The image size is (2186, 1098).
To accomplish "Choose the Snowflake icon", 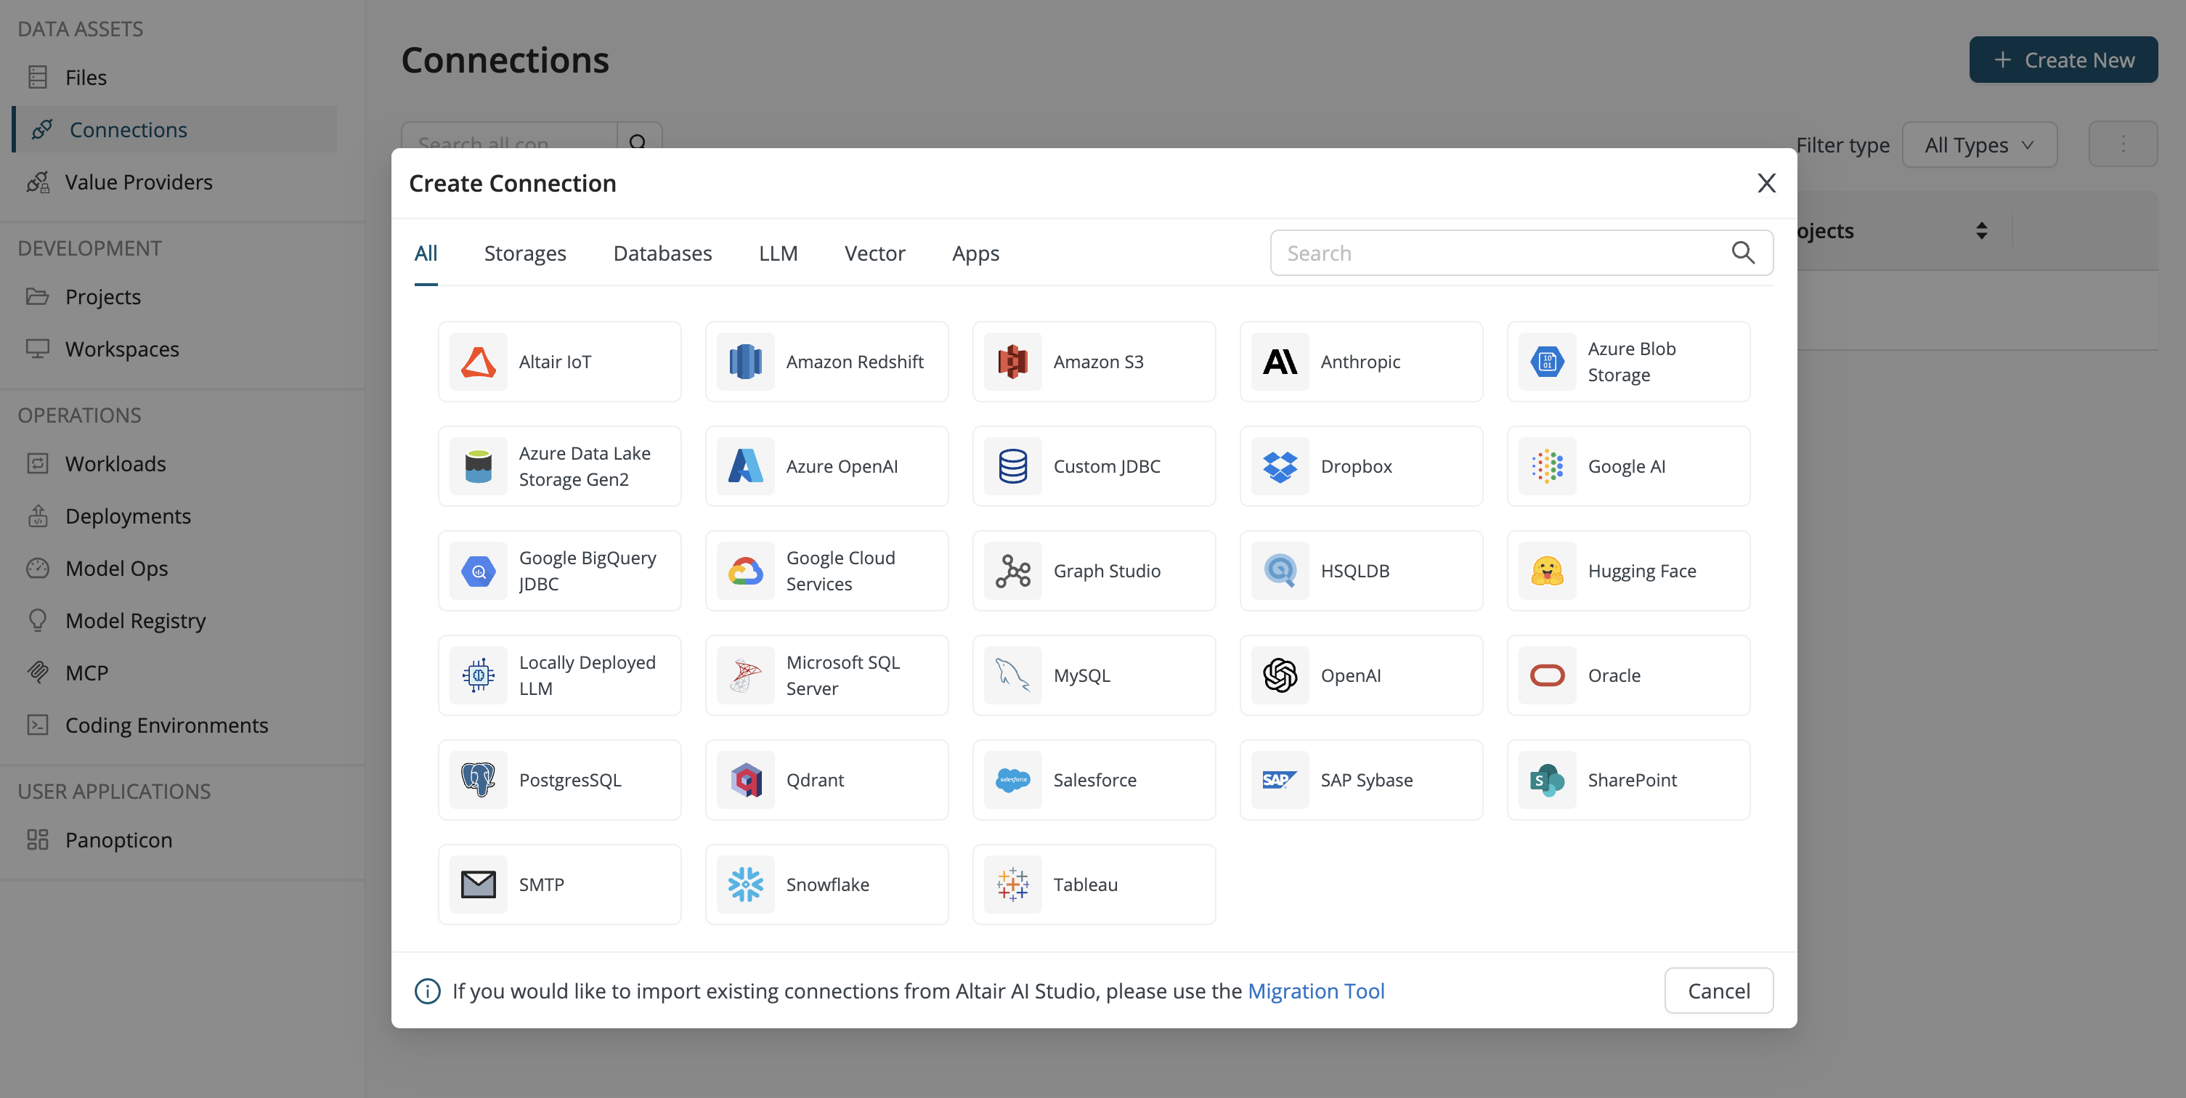I will pyautogui.click(x=746, y=883).
